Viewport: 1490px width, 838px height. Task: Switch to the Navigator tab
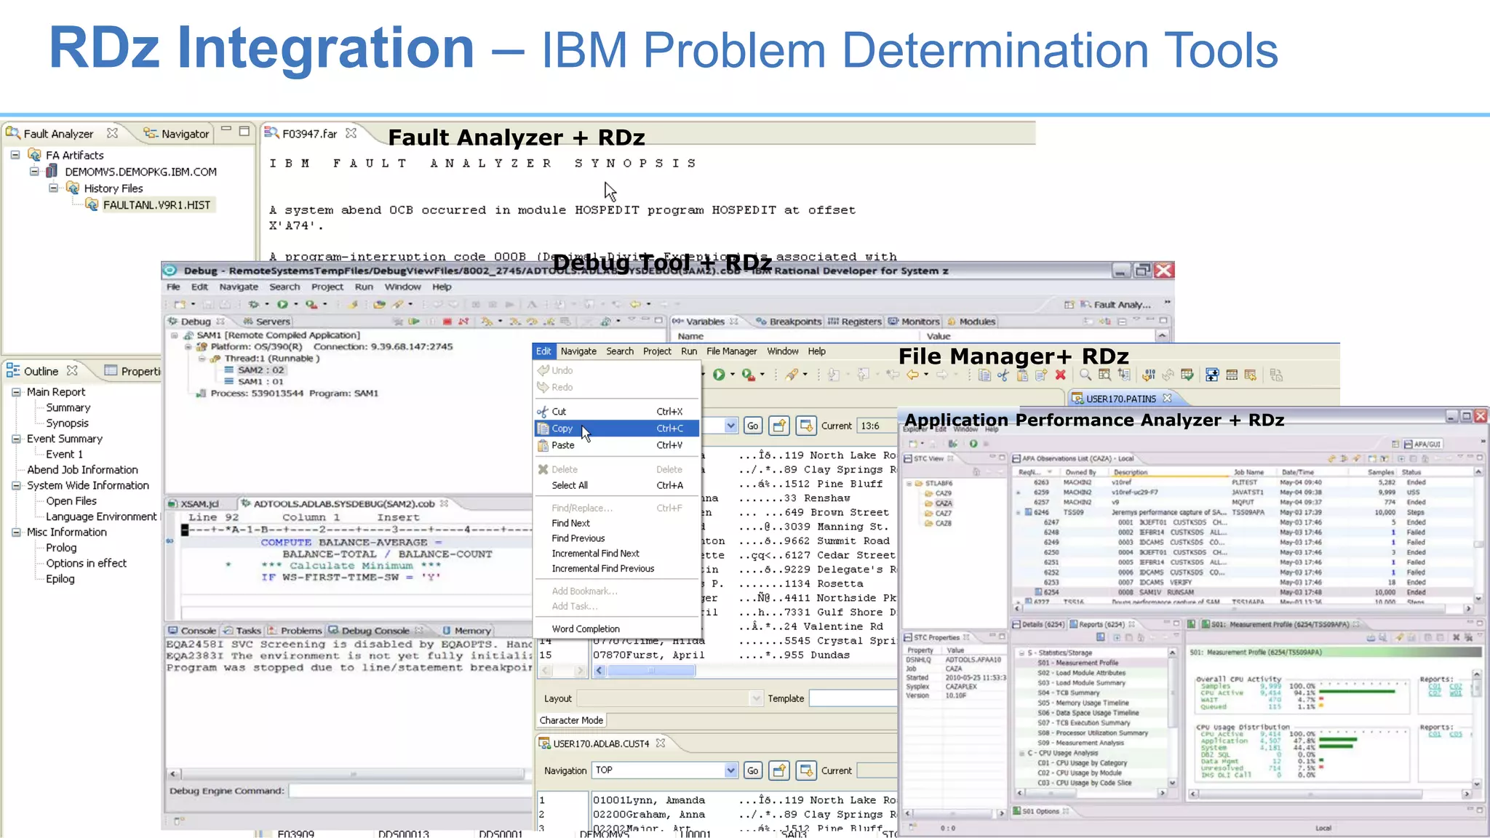pyautogui.click(x=177, y=133)
